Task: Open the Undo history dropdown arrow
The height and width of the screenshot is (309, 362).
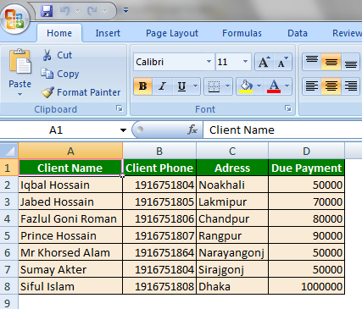Action: pyautogui.click(x=77, y=11)
